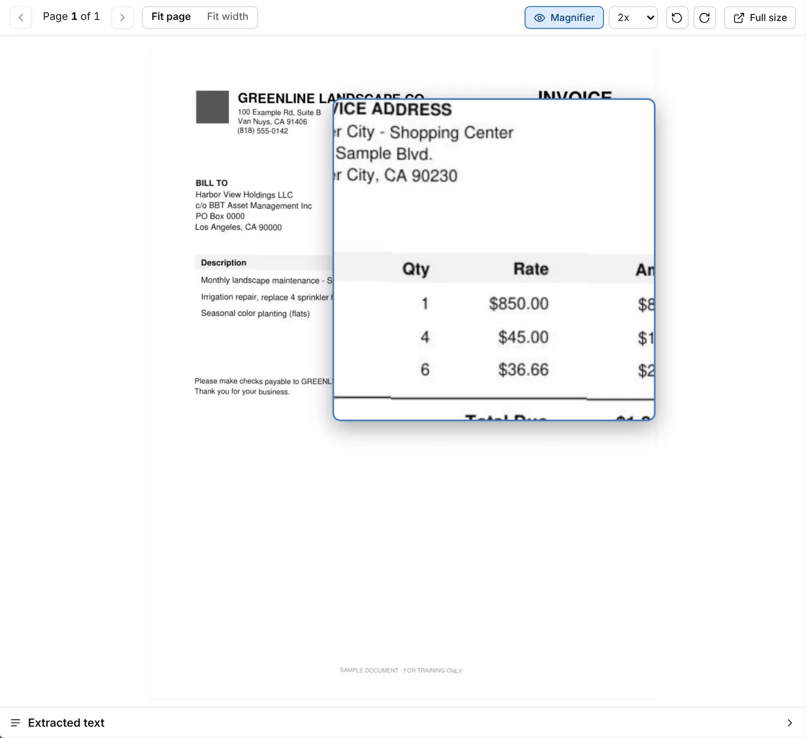Click the magnified Rate column header
806x738 pixels.
point(531,269)
